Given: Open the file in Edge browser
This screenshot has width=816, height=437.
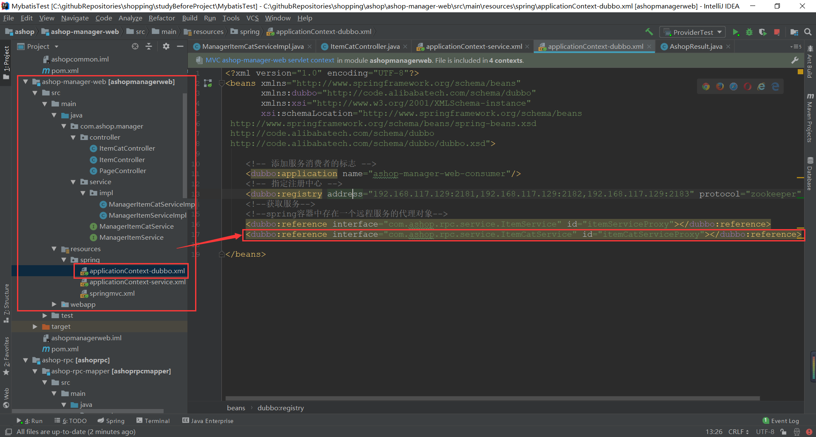Looking at the screenshot, I should [776, 87].
